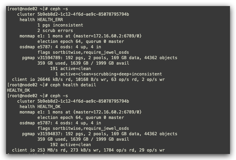Click the second 'ceph -s' command
236x160 pixels.
point(59,96)
